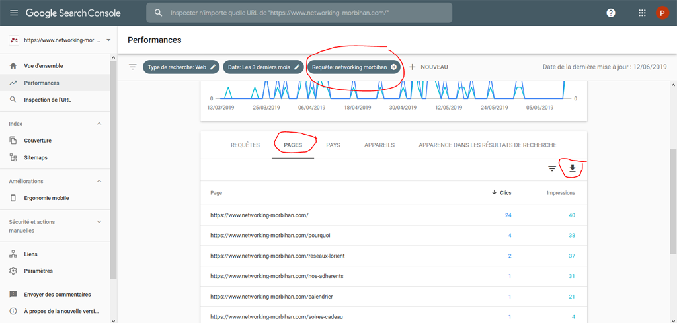Click the home icon beside Vue d'ensemble

(13, 66)
